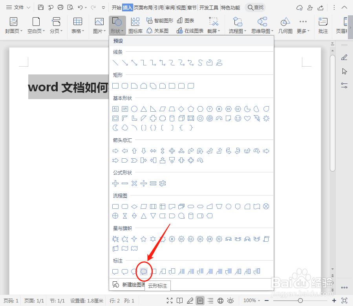Pick the flowchart decision diamond

tap(134, 206)
